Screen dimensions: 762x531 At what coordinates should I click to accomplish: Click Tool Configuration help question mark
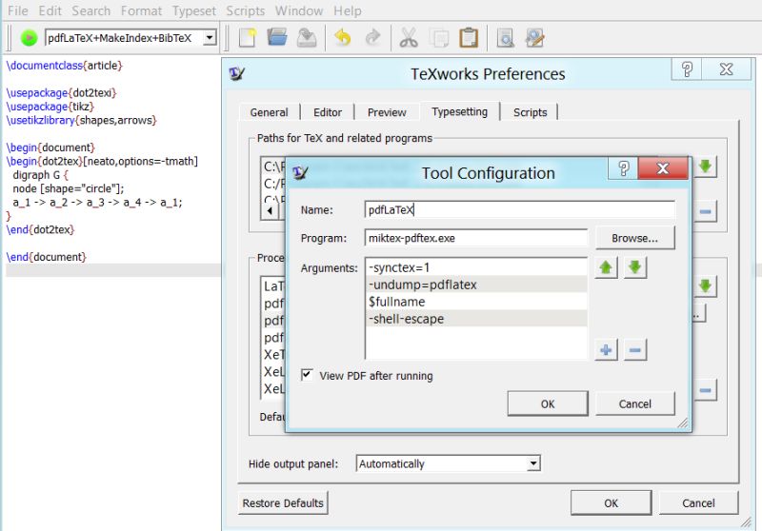coord(623,168)
